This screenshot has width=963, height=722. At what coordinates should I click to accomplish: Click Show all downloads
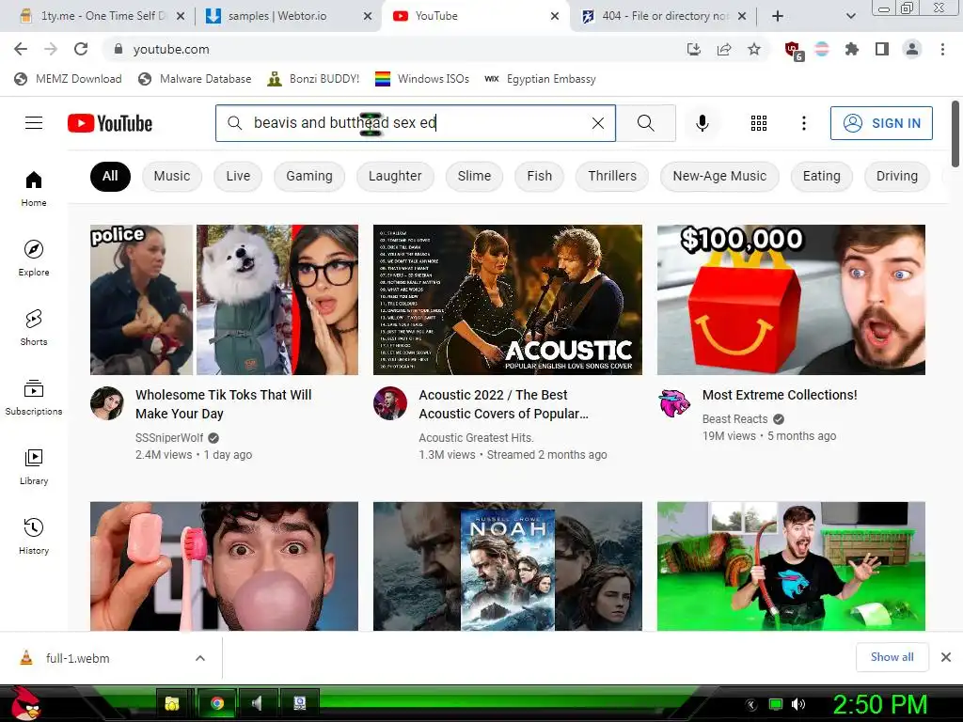(x=892, y=657)
